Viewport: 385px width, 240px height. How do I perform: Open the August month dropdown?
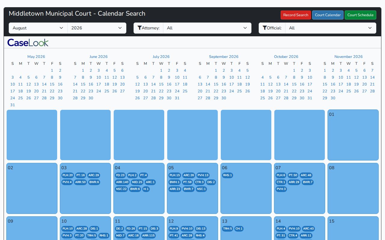(x=38, y=28)
